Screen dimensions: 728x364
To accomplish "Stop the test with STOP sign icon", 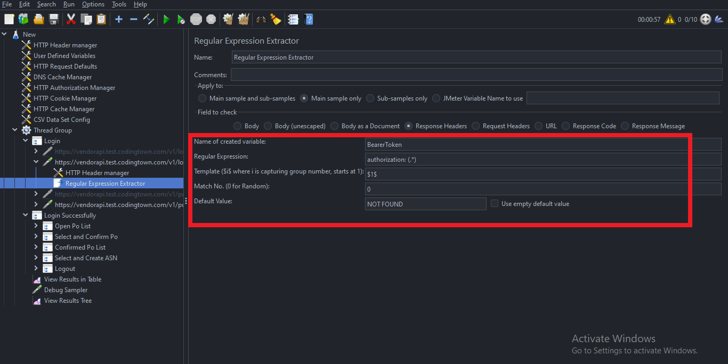I will tap(196, 19).
